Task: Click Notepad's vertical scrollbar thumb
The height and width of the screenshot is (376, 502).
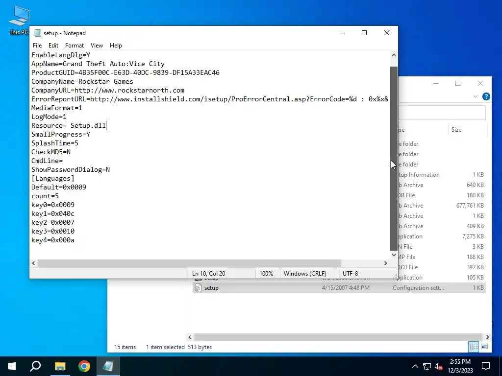Action: tap(394, 158)
